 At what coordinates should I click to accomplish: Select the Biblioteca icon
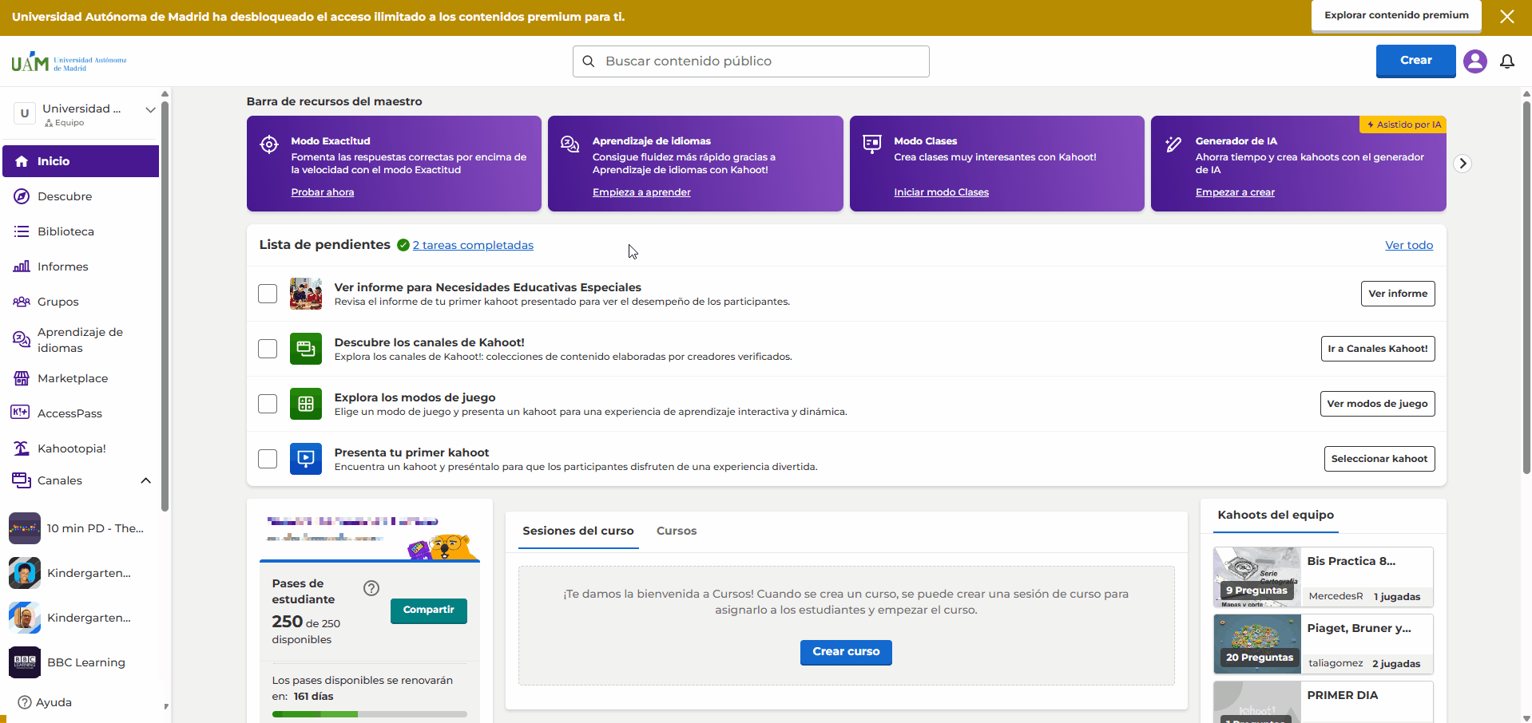[22, 231]
